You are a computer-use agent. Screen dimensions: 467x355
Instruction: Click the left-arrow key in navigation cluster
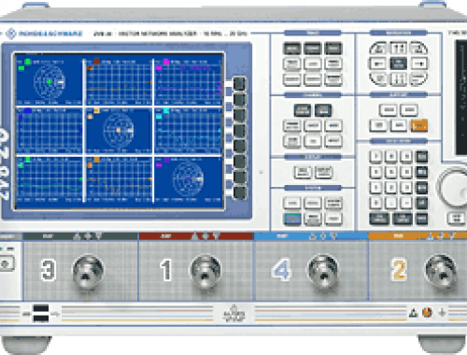pos(378,64)
